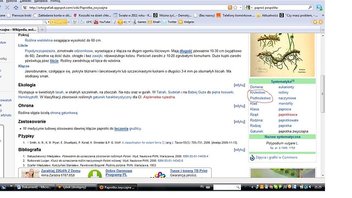Open the 'Można żyć... - Demoty...' bookmark

(x=172, y=15)
